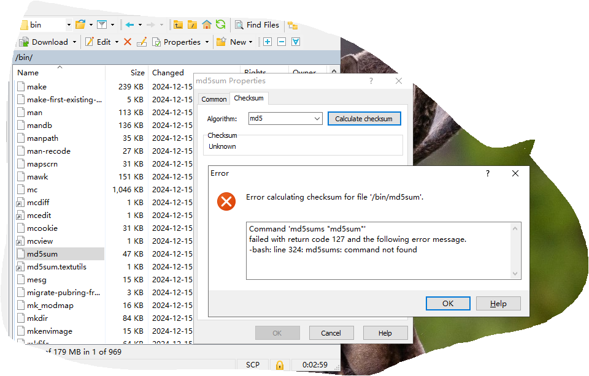Open the Algorithm md5 dropdown
The height and width of the screenshot is (376, 589).
point(317,119)
